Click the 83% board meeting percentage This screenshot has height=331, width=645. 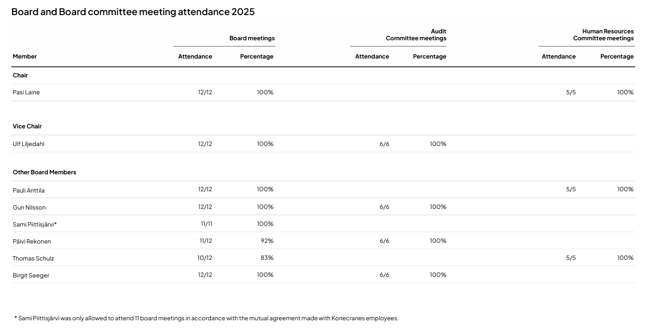coord(266,258)
